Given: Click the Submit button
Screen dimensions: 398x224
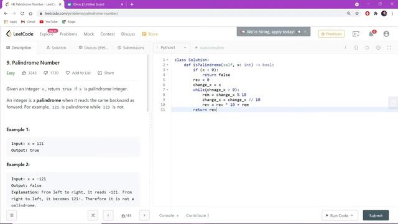Looking at the screenshot, I should pos(376,215).
